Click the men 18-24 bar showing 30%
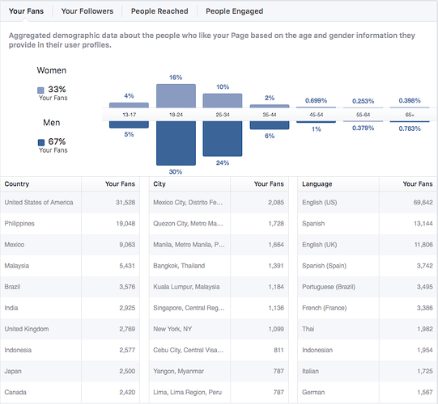The height and width of the screenshot is (404, 438). (176, 143)
